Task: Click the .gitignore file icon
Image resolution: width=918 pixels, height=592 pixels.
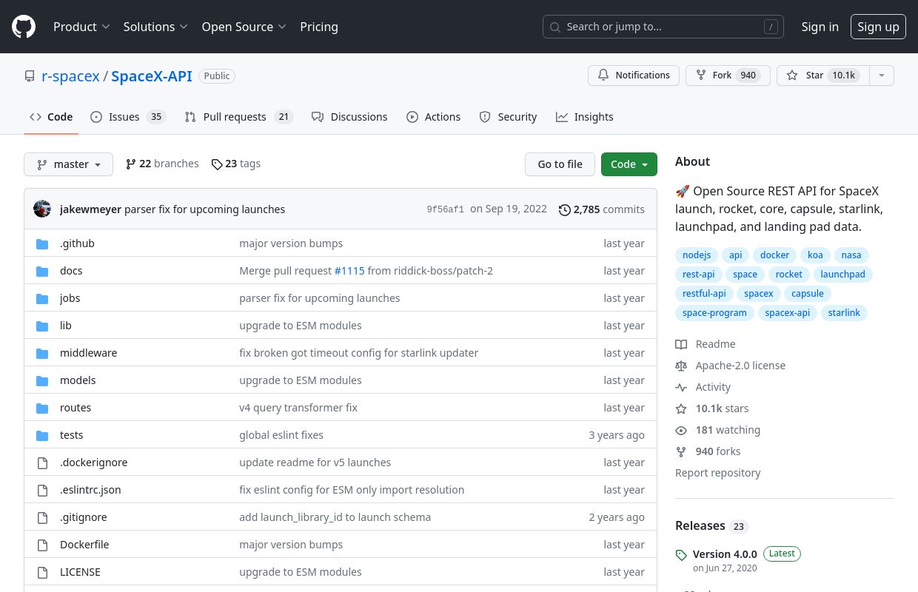Action: point(43,517)
